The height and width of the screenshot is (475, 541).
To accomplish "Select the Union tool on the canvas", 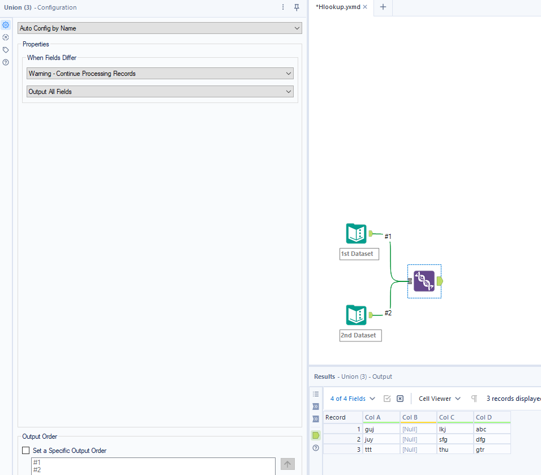I will click(424, 281).
